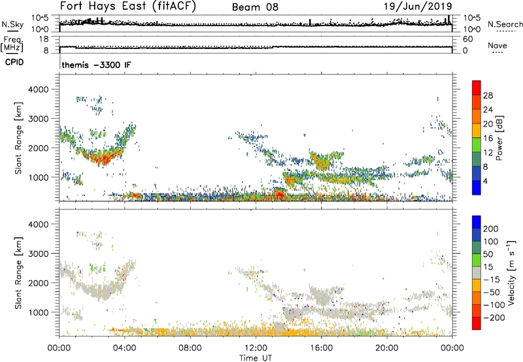
Task: Click the '20:00' time tick label
Action: (x=386, y=348)
